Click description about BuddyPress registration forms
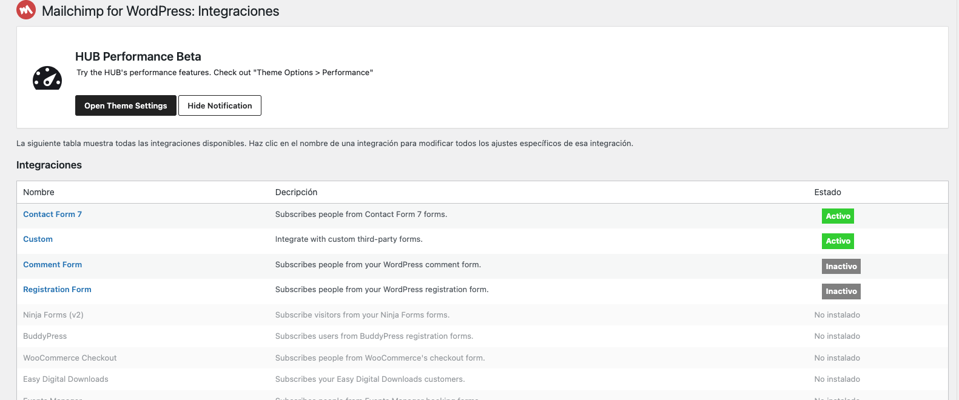This screenshot has width=959, height=400. [374, 336]
